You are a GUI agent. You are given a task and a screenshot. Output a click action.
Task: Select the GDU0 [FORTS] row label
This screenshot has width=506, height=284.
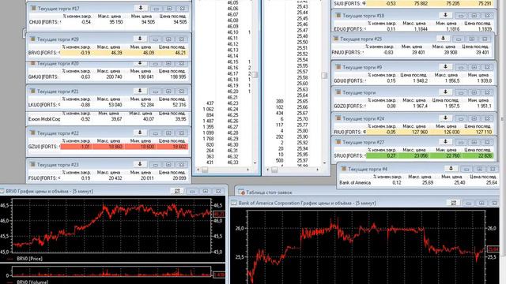(x=349, y=80)
